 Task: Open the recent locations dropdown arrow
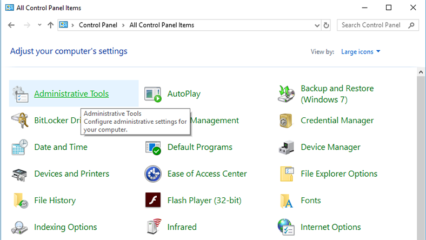pyautogui.click(x=39, y=25)
